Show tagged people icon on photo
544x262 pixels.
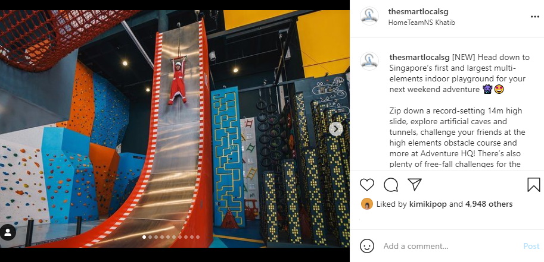[8, 232]
